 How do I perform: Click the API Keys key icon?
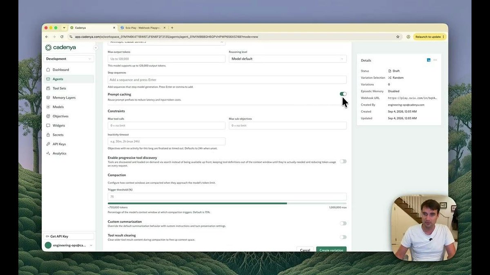pyautogui.click(x=48, y=144)
